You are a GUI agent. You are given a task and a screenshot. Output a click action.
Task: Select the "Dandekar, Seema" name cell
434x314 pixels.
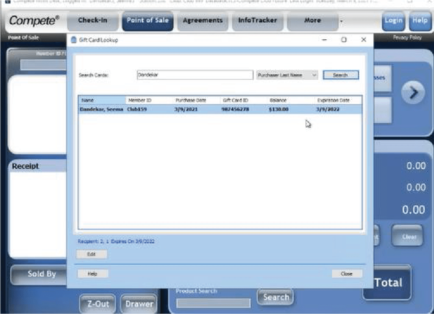[101, 109]
